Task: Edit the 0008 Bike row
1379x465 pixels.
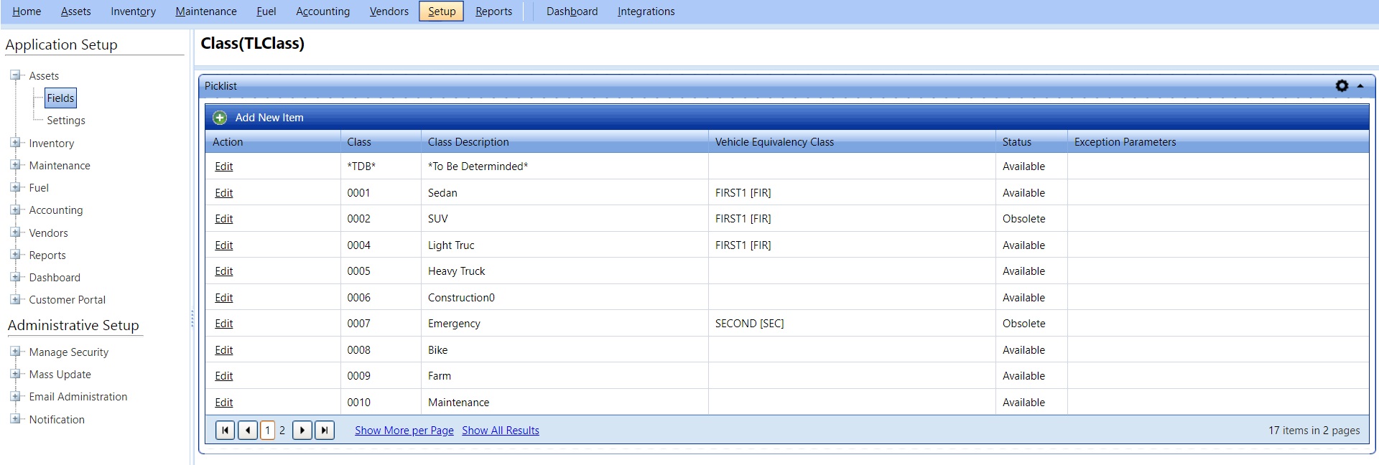Action: click(x=224, y=350)
